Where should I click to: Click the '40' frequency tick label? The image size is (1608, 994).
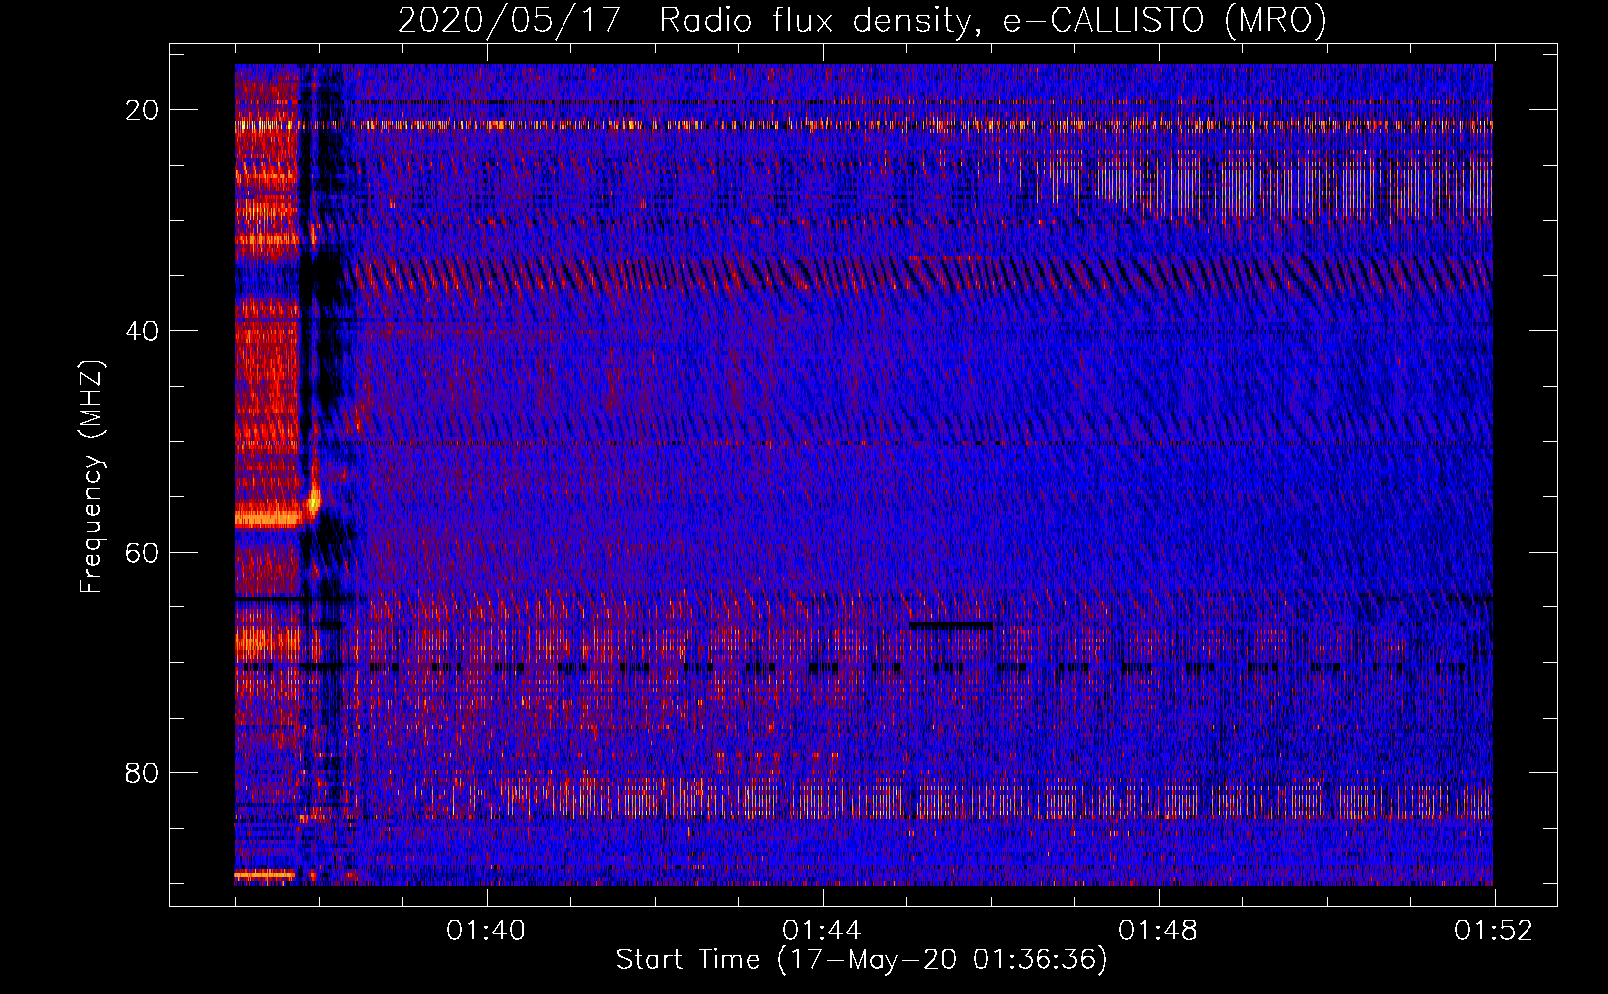tap(141, 330)
